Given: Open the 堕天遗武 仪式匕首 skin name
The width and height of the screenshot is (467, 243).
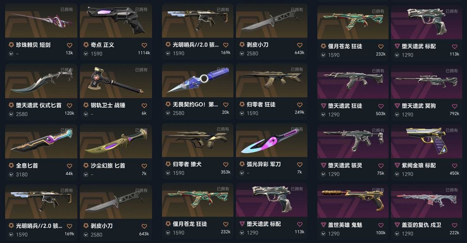Looking at the screenshot, I should (x=39, y=105).
